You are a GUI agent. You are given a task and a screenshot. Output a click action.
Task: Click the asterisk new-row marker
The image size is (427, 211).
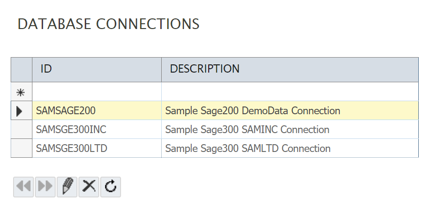click(x=21, y=92)
